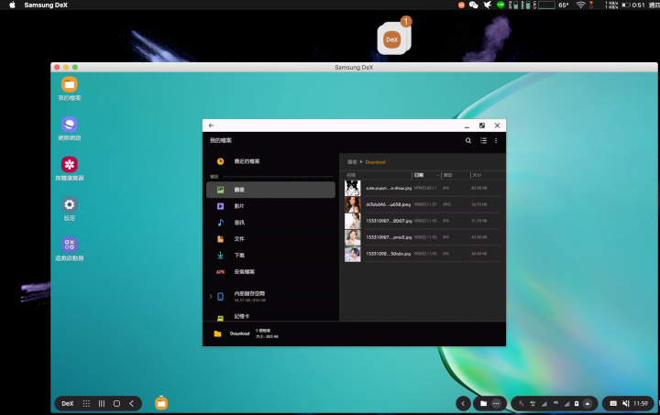The image size is (660, 415).
Task: Go back using DeX taskbar arrow
Action: (132, 403)
